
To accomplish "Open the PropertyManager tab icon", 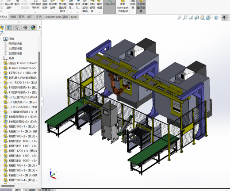I will pyautogui.click(x=10, y=27).
